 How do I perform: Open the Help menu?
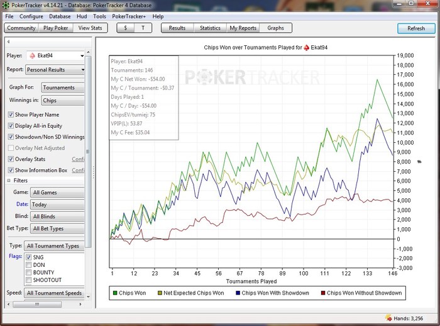[x=158, y=16]
